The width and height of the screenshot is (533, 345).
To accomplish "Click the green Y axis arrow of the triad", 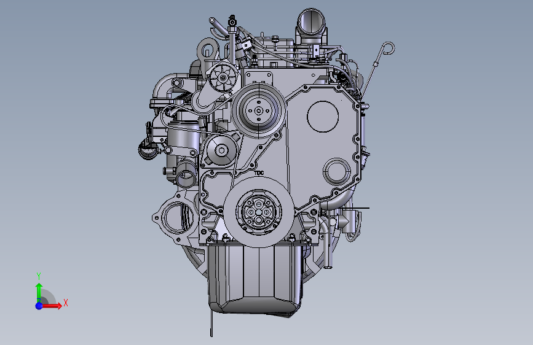I will tap(39, 292).
